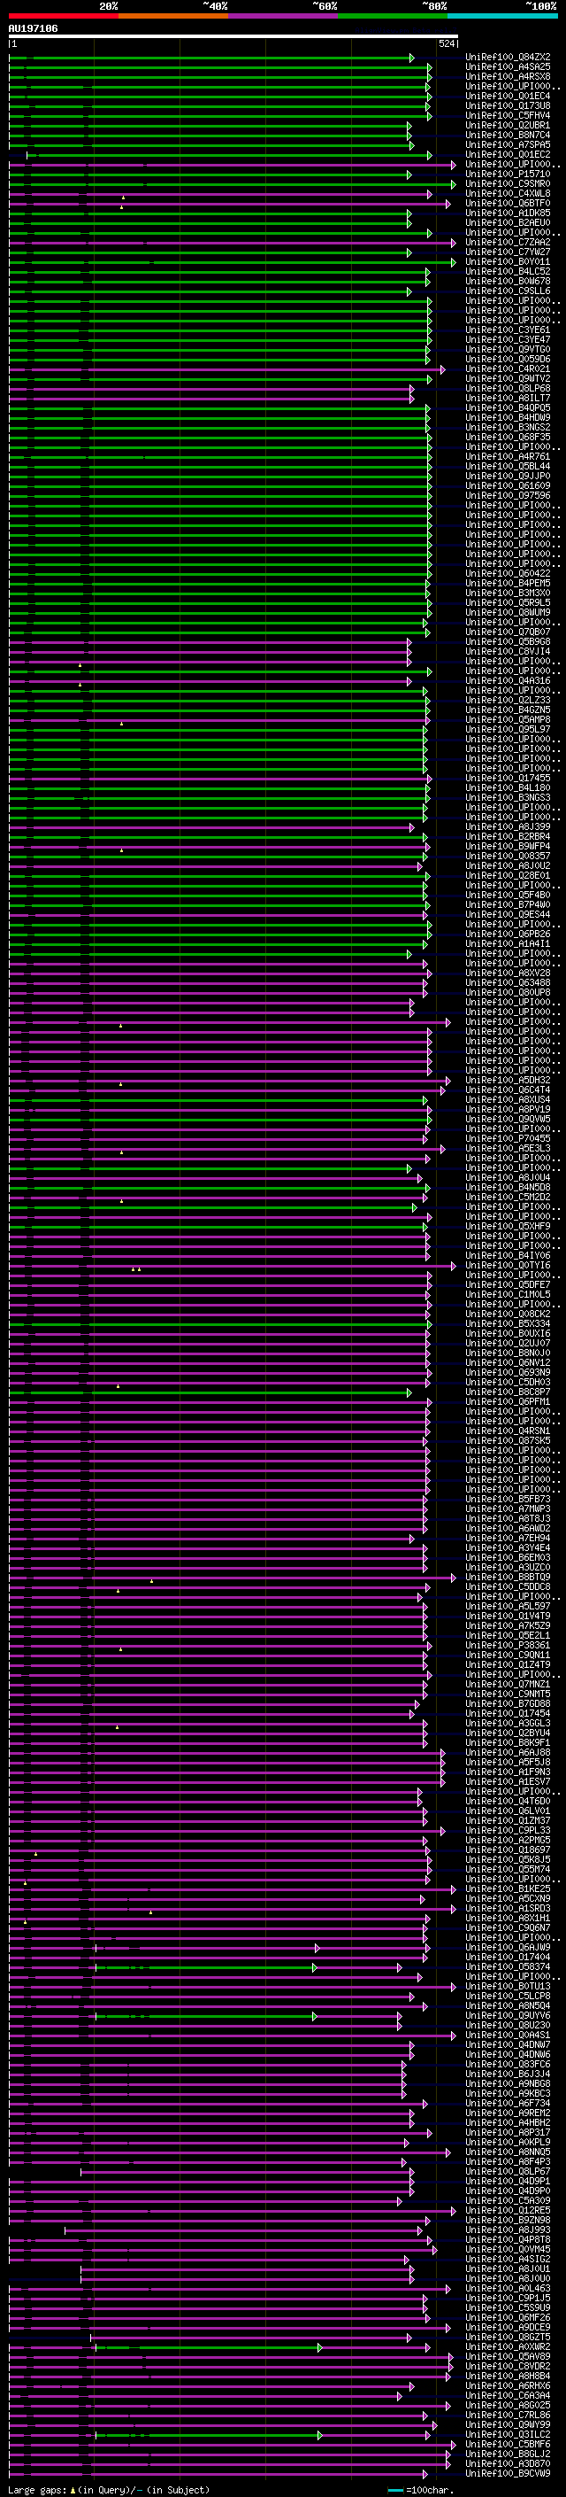Open hit UniRef100_Q01EC4
Image resolution: width=566 pixels, height=2497 pixels.
508,96
